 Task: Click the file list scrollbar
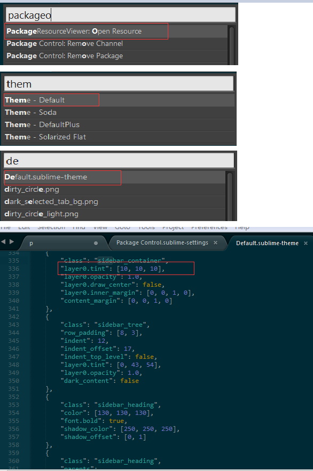pyautogui.click(x=230, y=197)
